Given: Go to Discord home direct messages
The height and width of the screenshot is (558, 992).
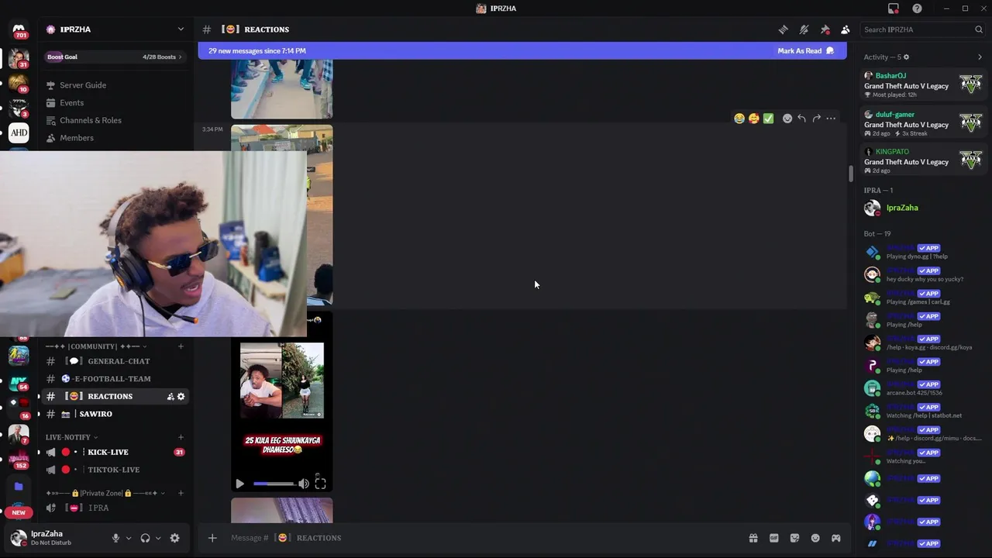Looking at the screenshot, I should pyautogui.click(x=19, y=29).
